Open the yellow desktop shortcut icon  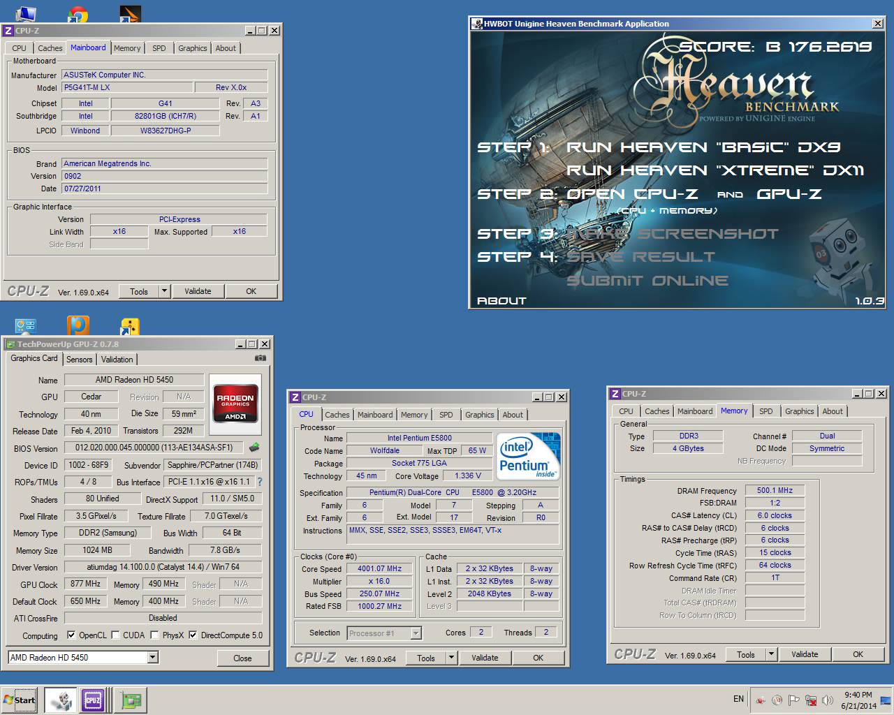[x=130, y=326]
